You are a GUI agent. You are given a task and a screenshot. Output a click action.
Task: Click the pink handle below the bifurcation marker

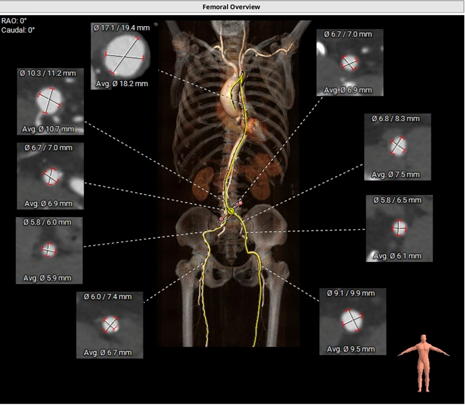click(221, 218)
